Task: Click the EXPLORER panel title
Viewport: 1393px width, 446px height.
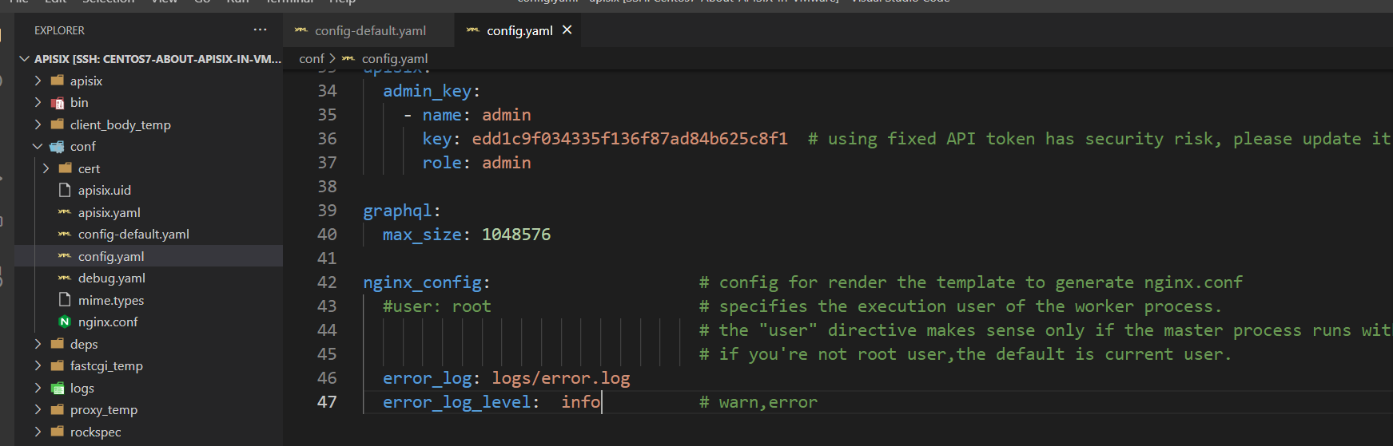Action: [x=59, y=30]
